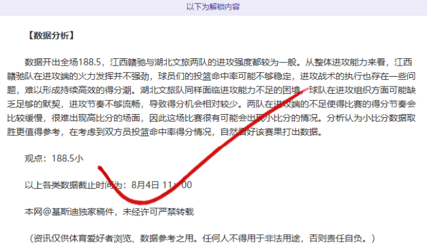This screenshot has width=427, height=249.
Task: Click the '以下为解锁内容' banner text
Action: coord(213,7)
